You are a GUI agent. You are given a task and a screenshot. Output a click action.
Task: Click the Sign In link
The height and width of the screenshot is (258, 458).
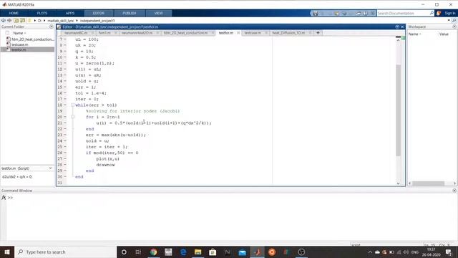[450, 13]
